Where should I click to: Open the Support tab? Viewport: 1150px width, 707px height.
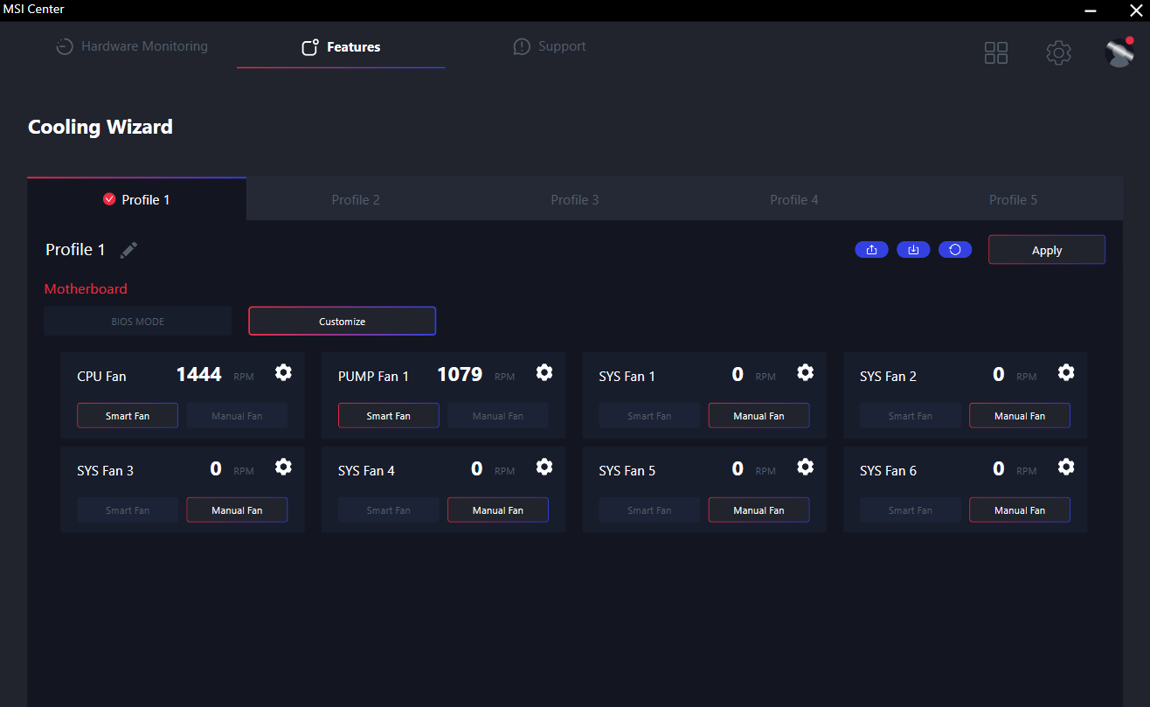coord(550,46)
